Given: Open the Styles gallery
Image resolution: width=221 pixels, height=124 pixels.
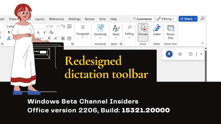Looking at the screenshot, I should (x=116, y=32).
